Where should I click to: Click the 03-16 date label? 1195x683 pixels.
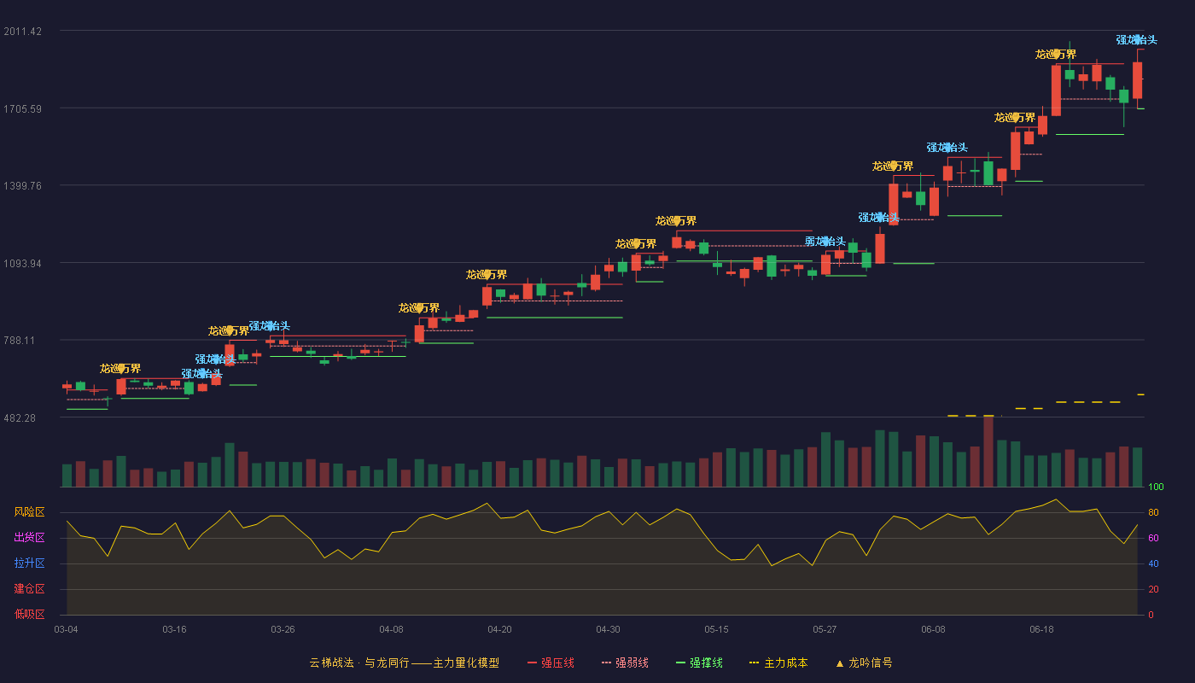(174, 629)
